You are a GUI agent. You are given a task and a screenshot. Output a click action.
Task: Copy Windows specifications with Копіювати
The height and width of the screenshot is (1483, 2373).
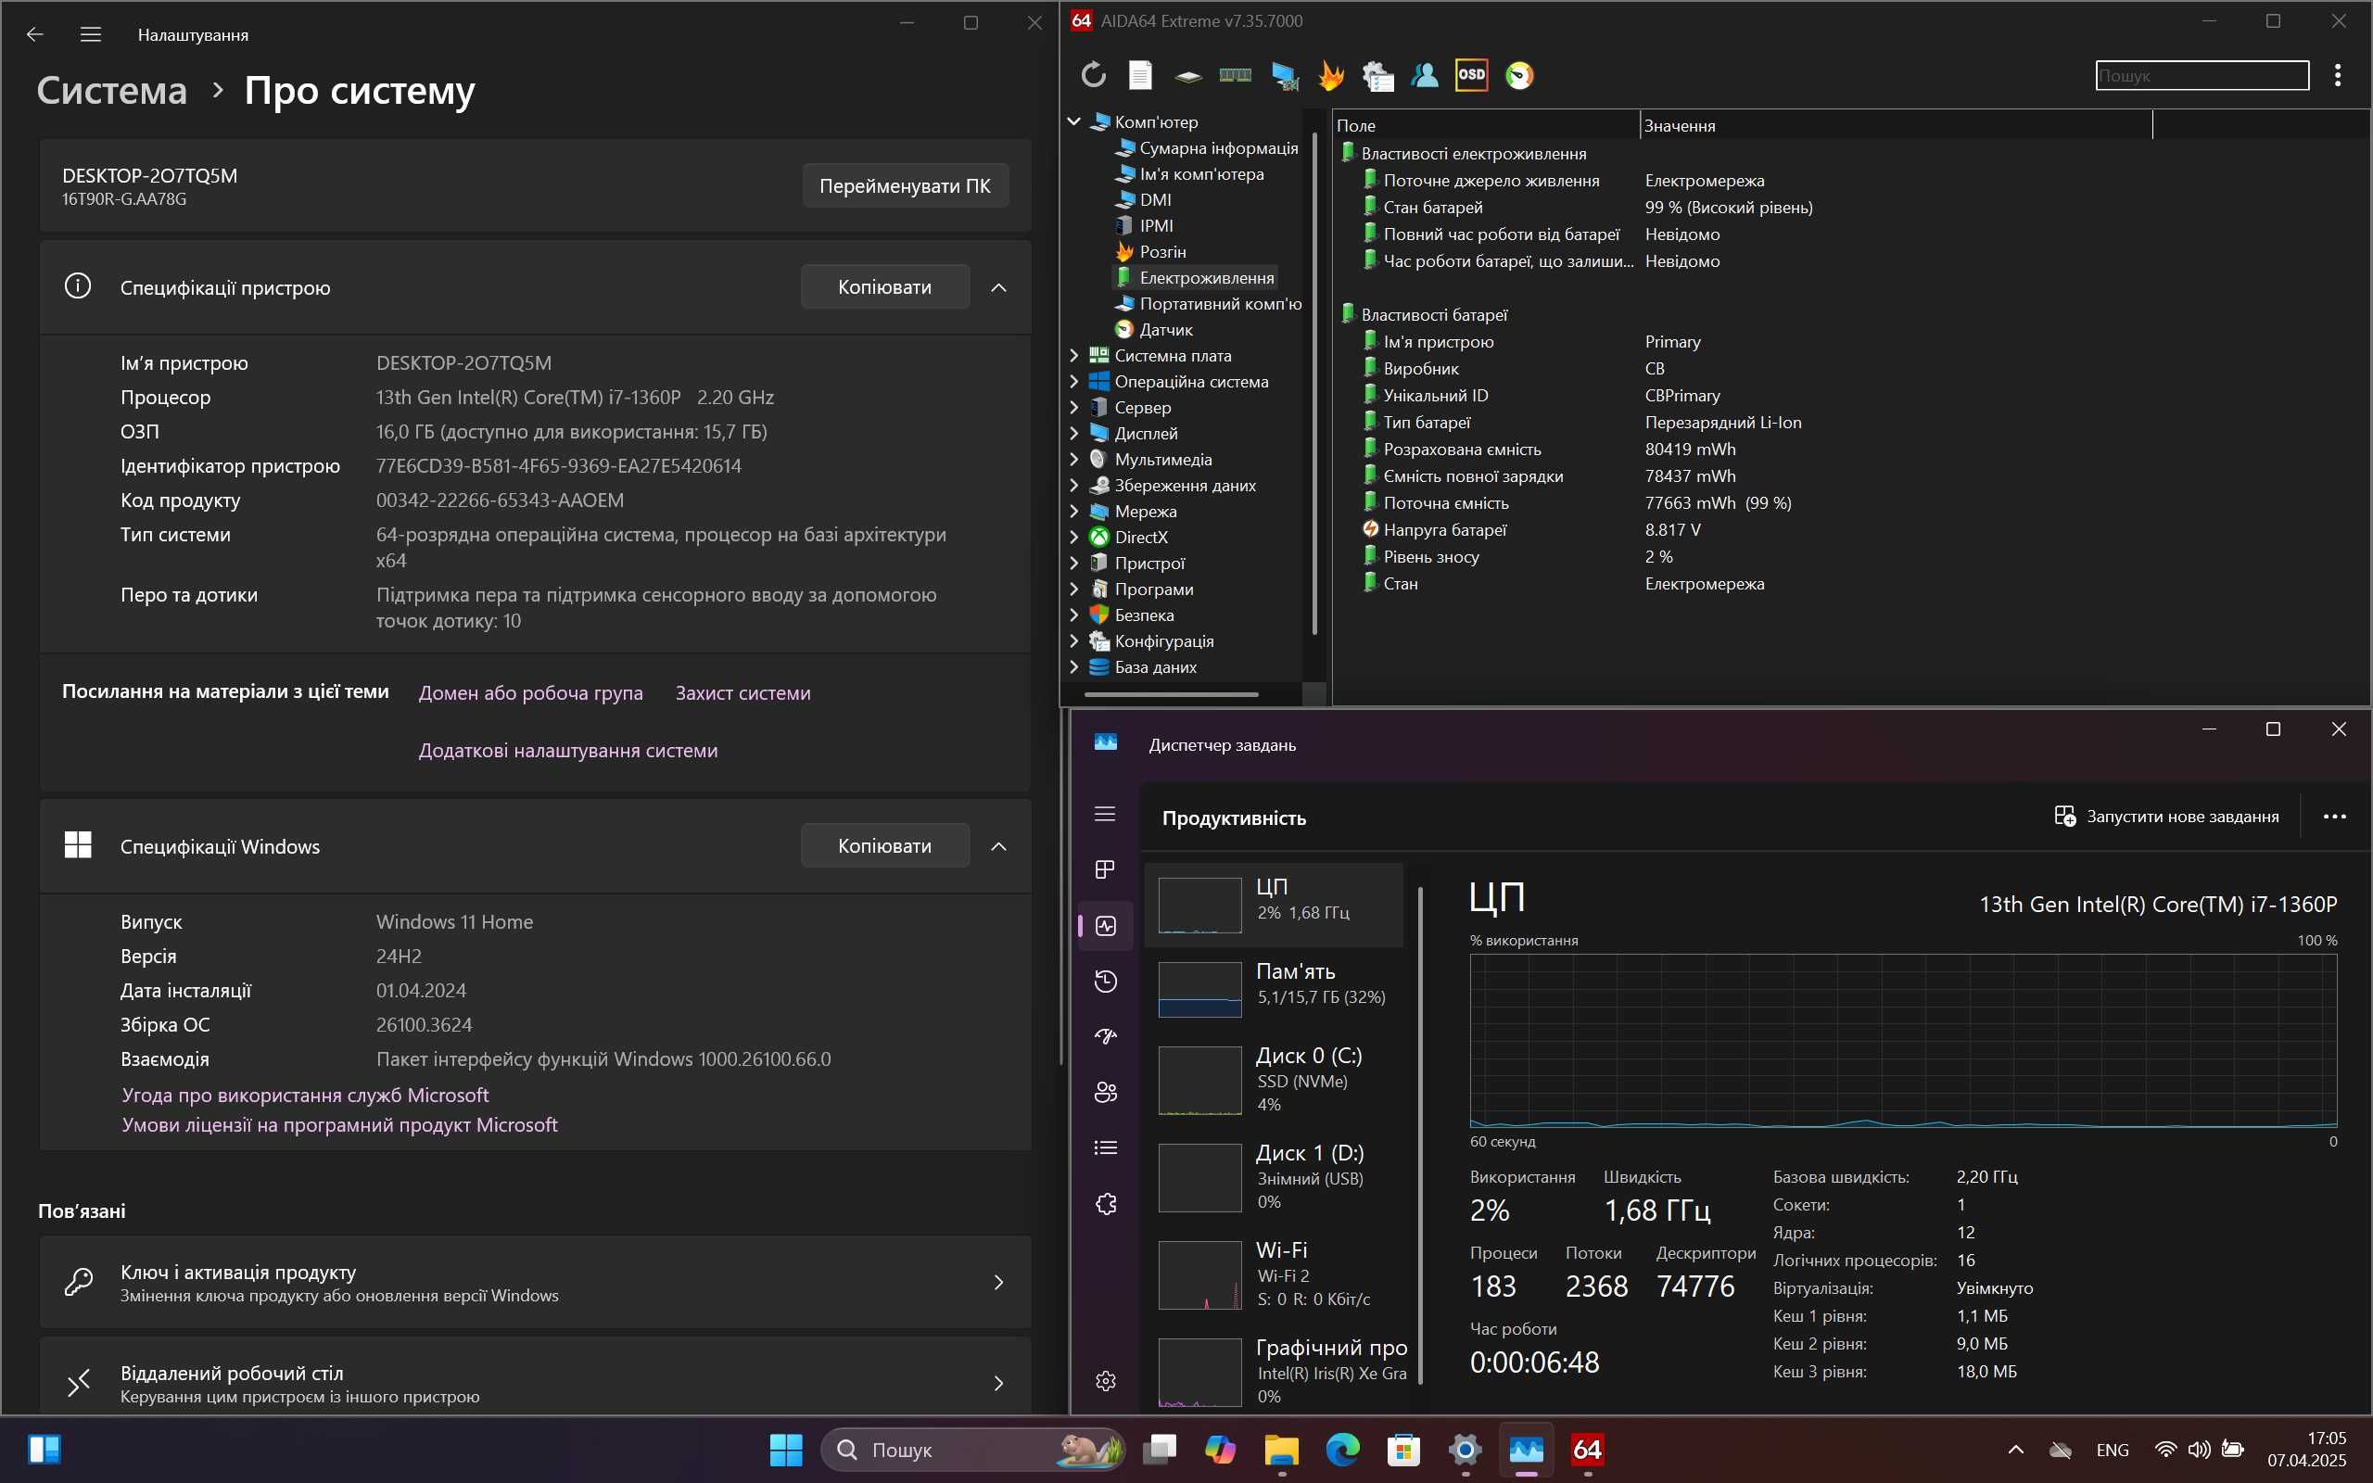coord(884,845)
